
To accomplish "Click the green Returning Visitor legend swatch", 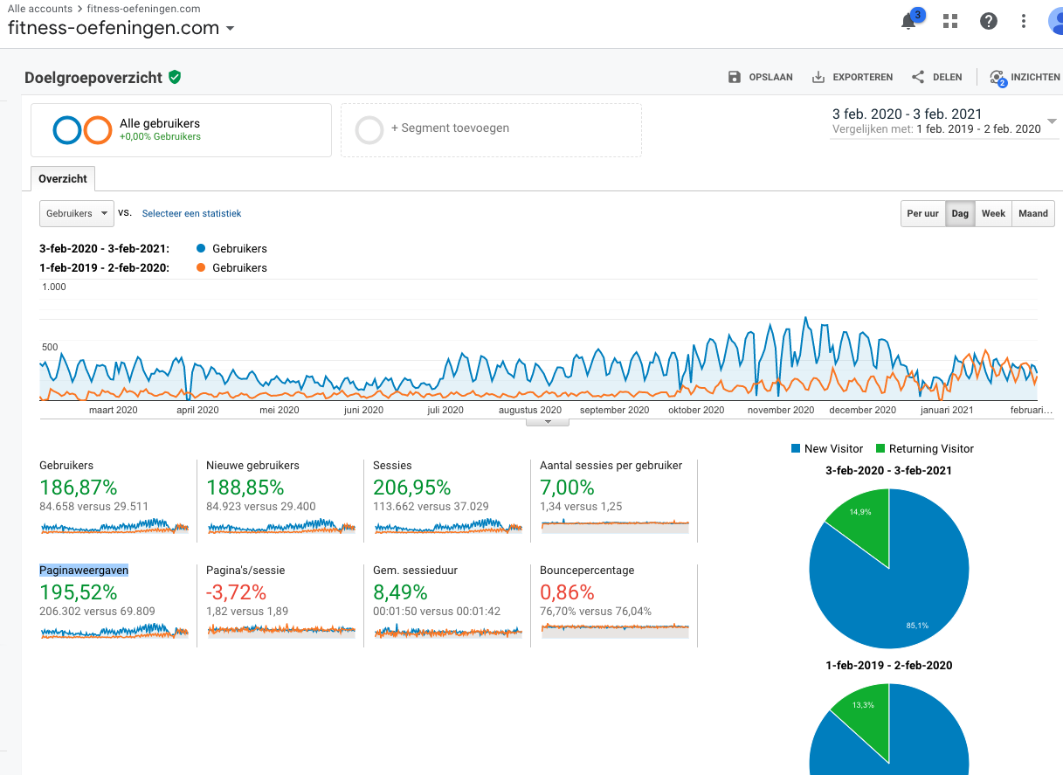I will tap(880, 448).
